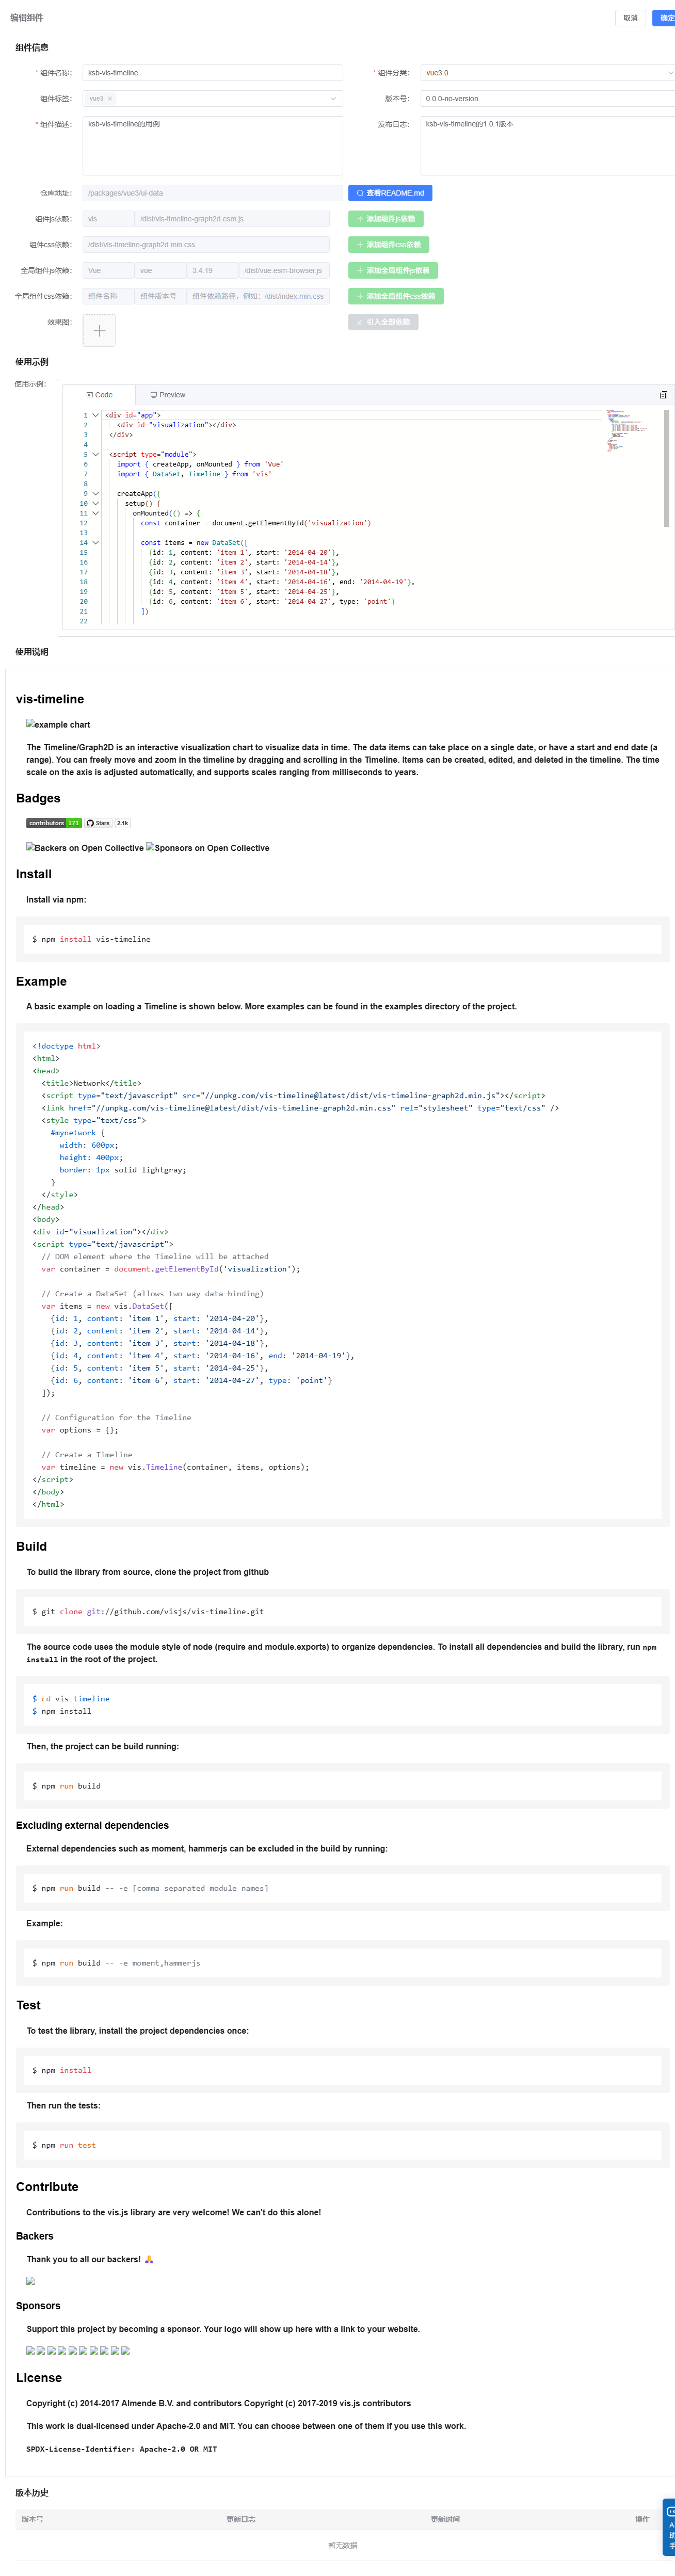Switch to the Preview tab
This screenshot has height=2576, width=675.
(167, 396)
